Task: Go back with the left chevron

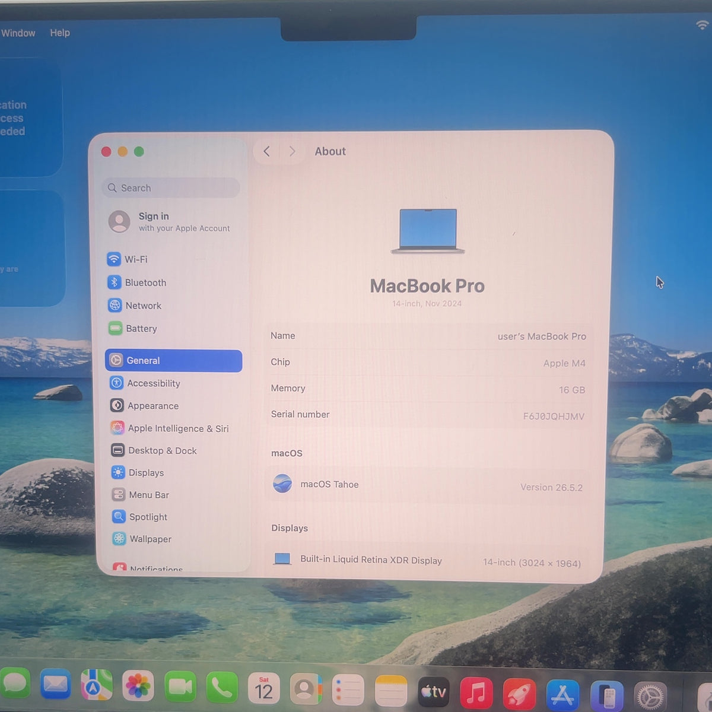Action: (x=267, y=151)
